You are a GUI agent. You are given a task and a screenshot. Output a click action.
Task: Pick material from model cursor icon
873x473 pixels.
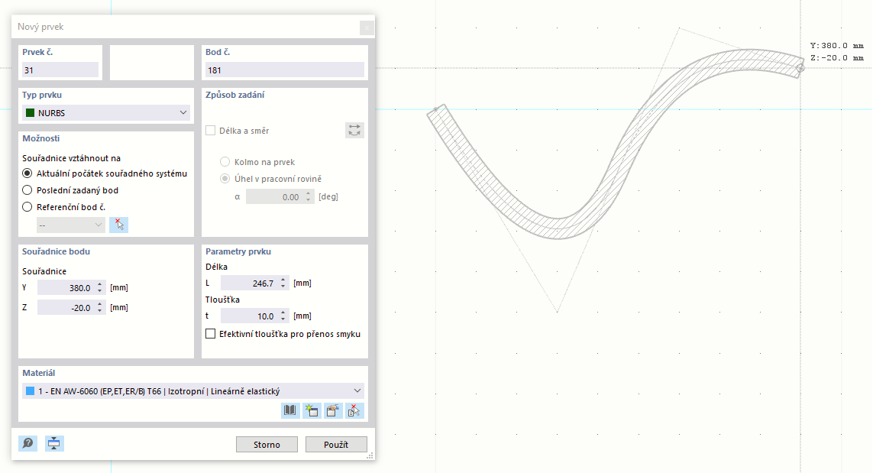[354, 410]
